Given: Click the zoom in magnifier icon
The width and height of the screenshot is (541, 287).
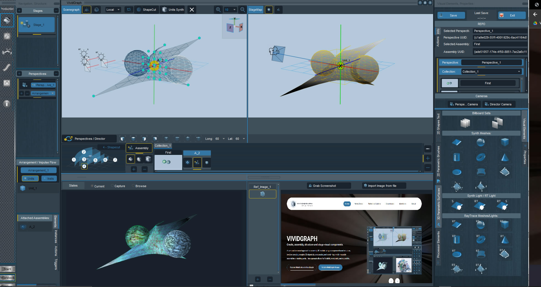Looking at the screenshot, I should [x=218, y=10].
